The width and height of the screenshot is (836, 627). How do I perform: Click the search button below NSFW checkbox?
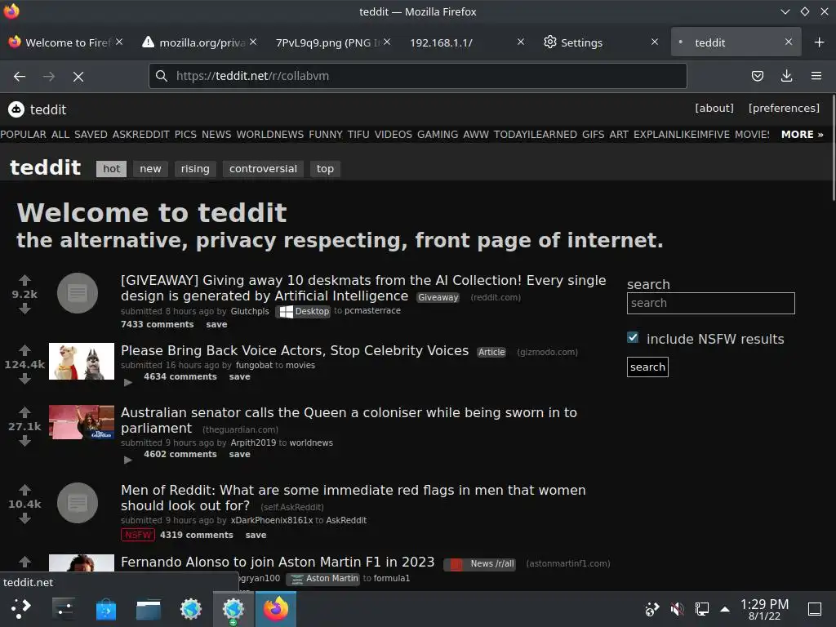point(647,367)
